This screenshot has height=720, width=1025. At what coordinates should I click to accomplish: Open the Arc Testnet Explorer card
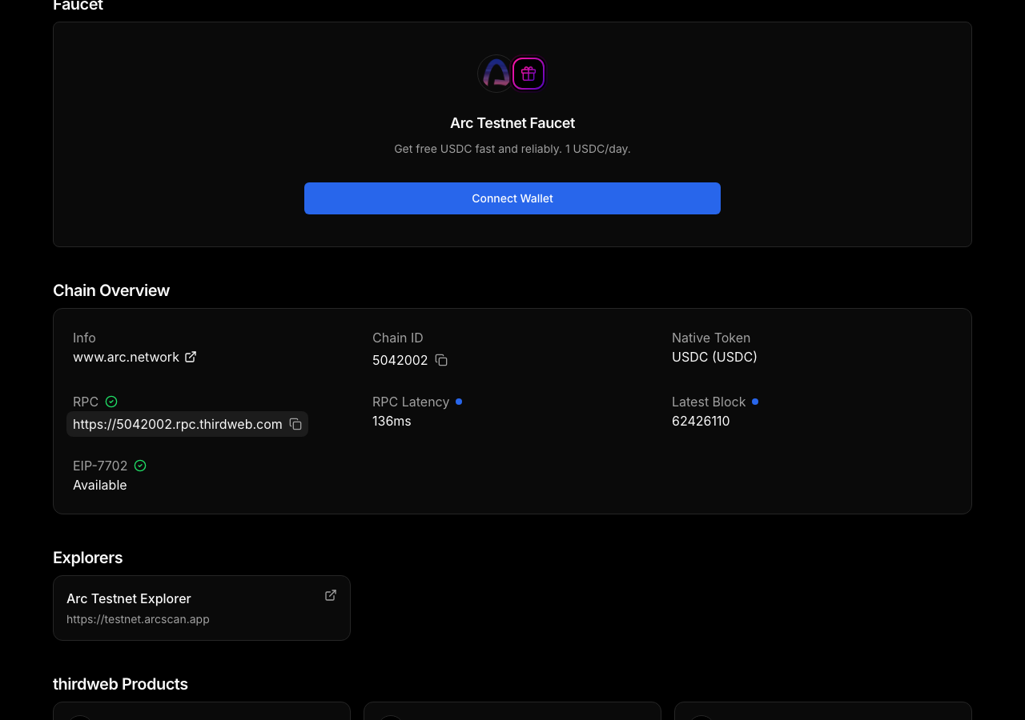click(x=202, y=608)
